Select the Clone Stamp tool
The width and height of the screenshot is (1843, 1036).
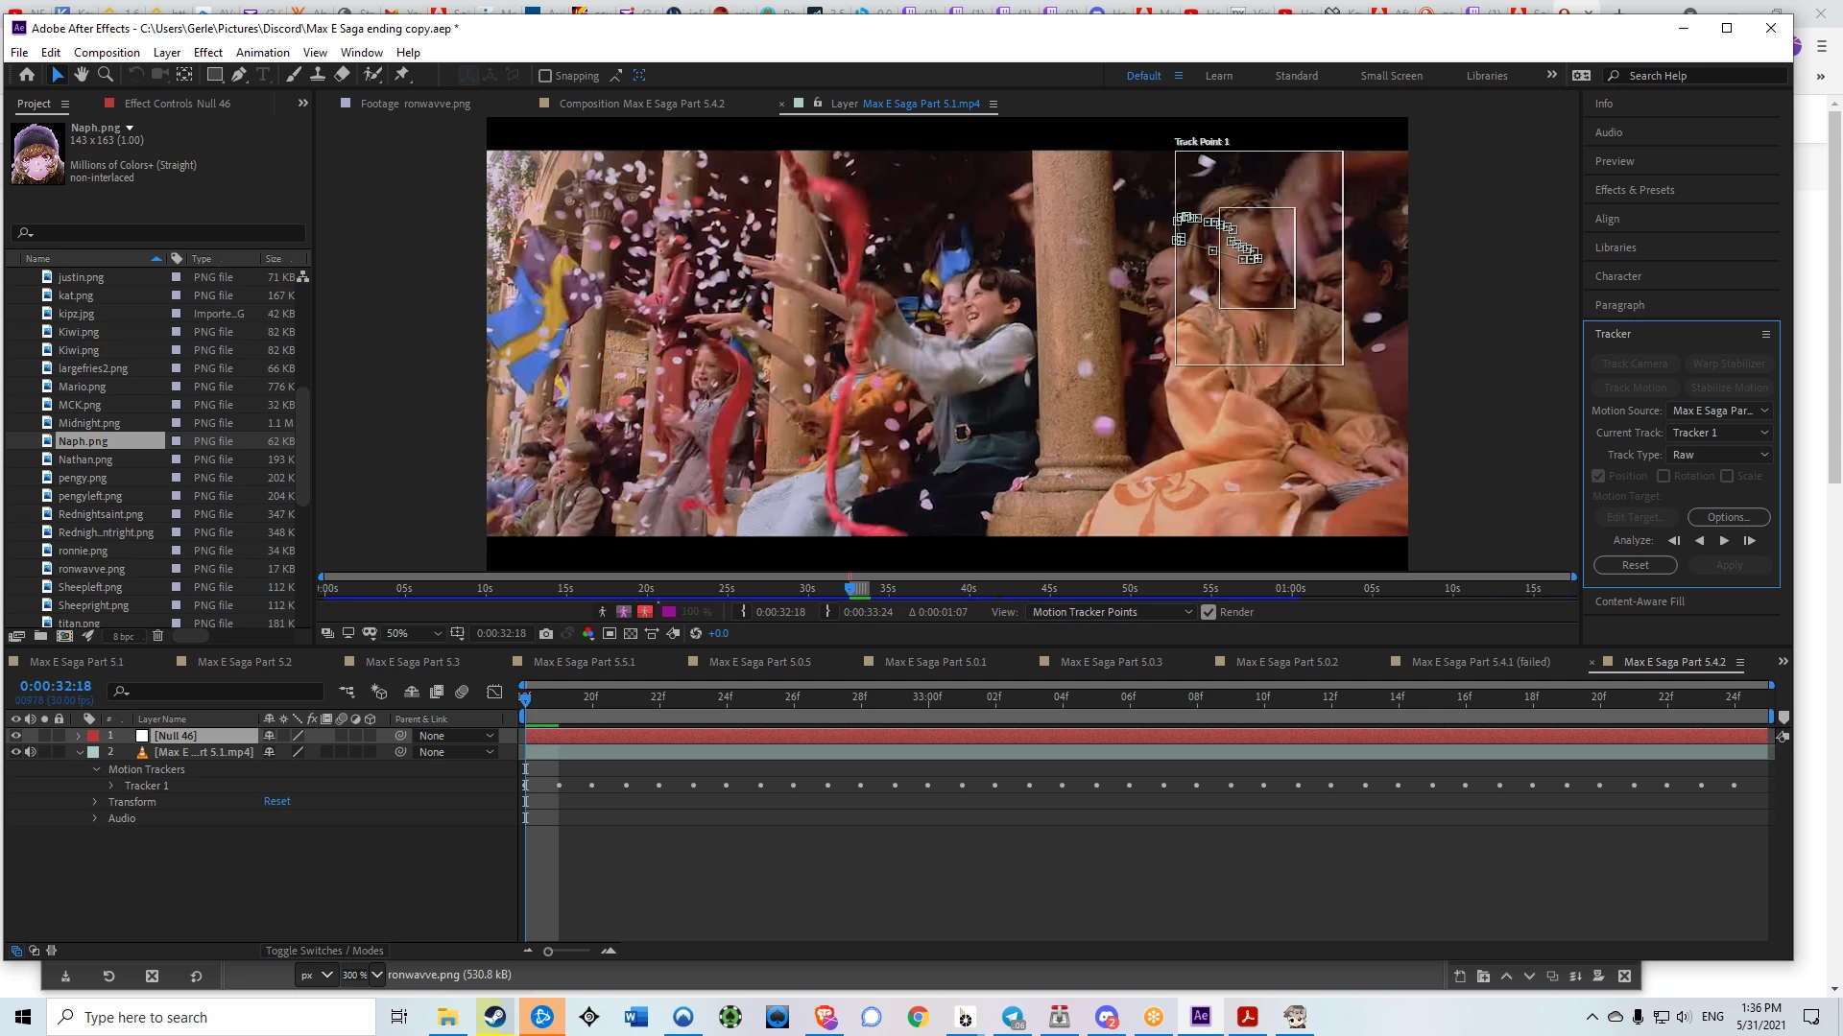click(x=318, y=75)
